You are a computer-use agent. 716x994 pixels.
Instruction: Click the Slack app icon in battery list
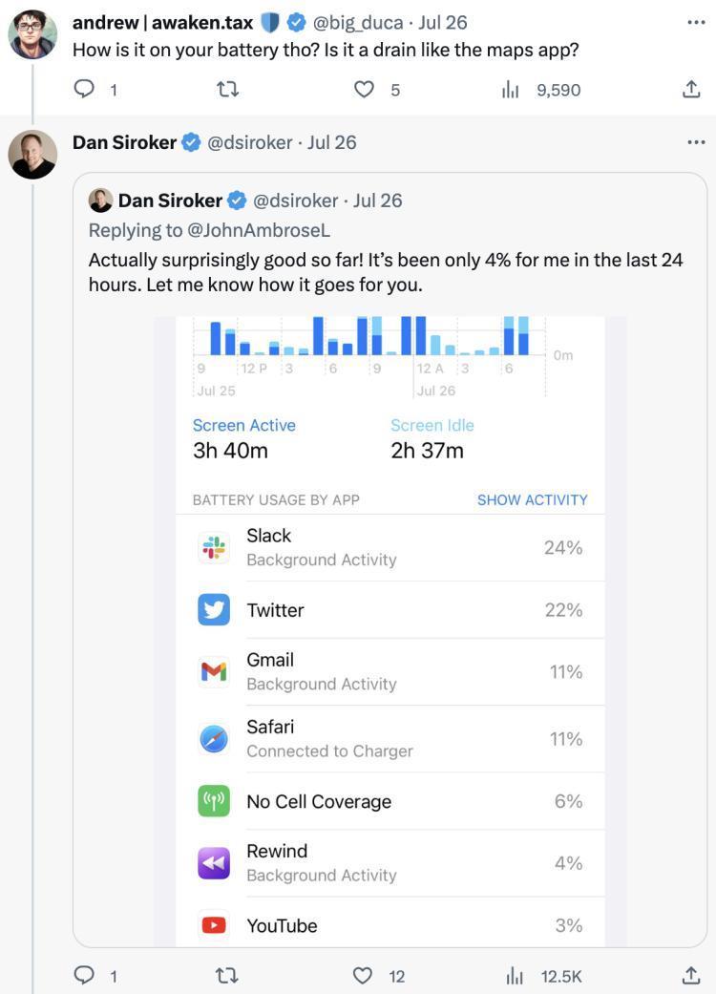tap(214, 546)
